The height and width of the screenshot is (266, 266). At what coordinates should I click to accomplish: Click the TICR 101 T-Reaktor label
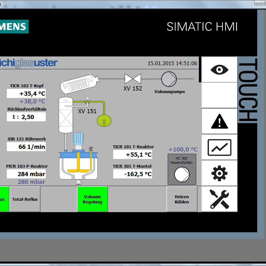click(133, 147)
